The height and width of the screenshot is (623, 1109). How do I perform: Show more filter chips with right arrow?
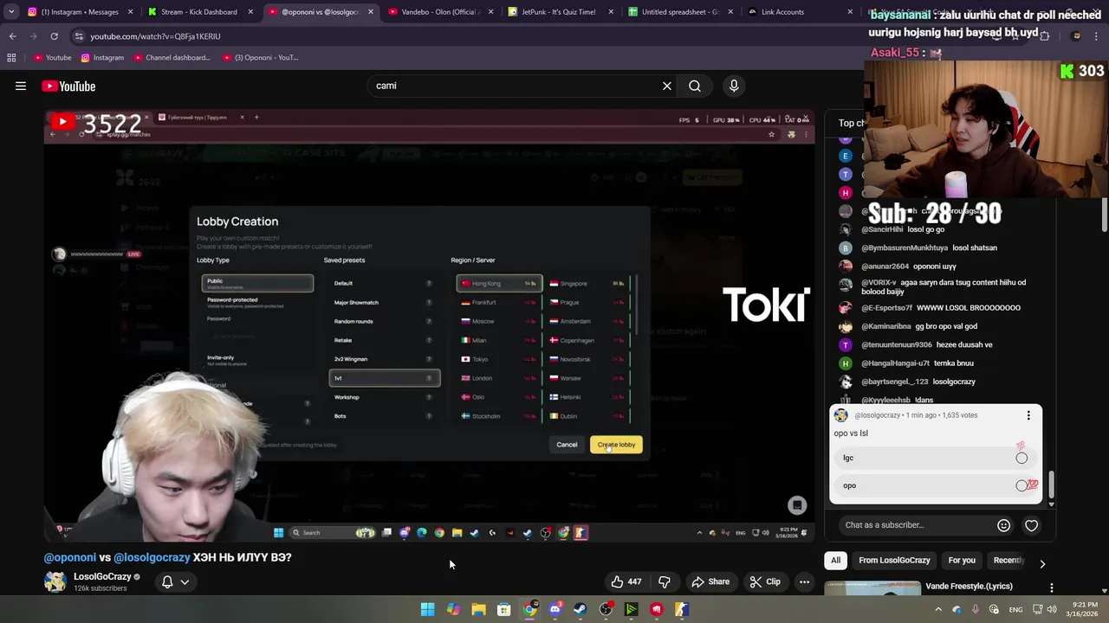click(x=1042, y=563)
